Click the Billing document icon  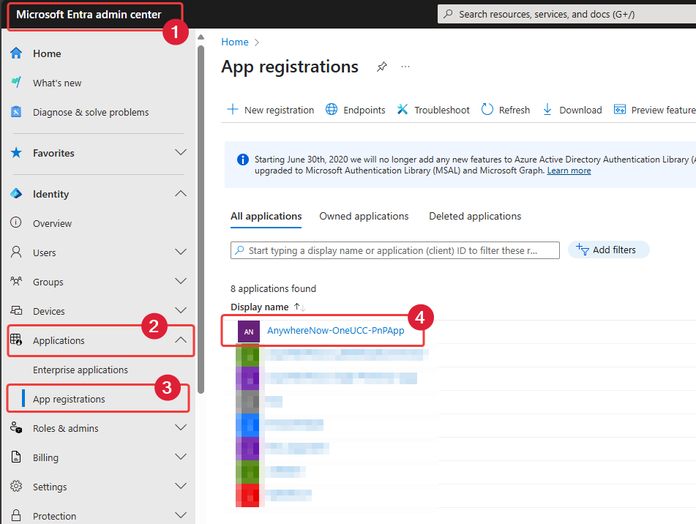(x=16, y=457)
